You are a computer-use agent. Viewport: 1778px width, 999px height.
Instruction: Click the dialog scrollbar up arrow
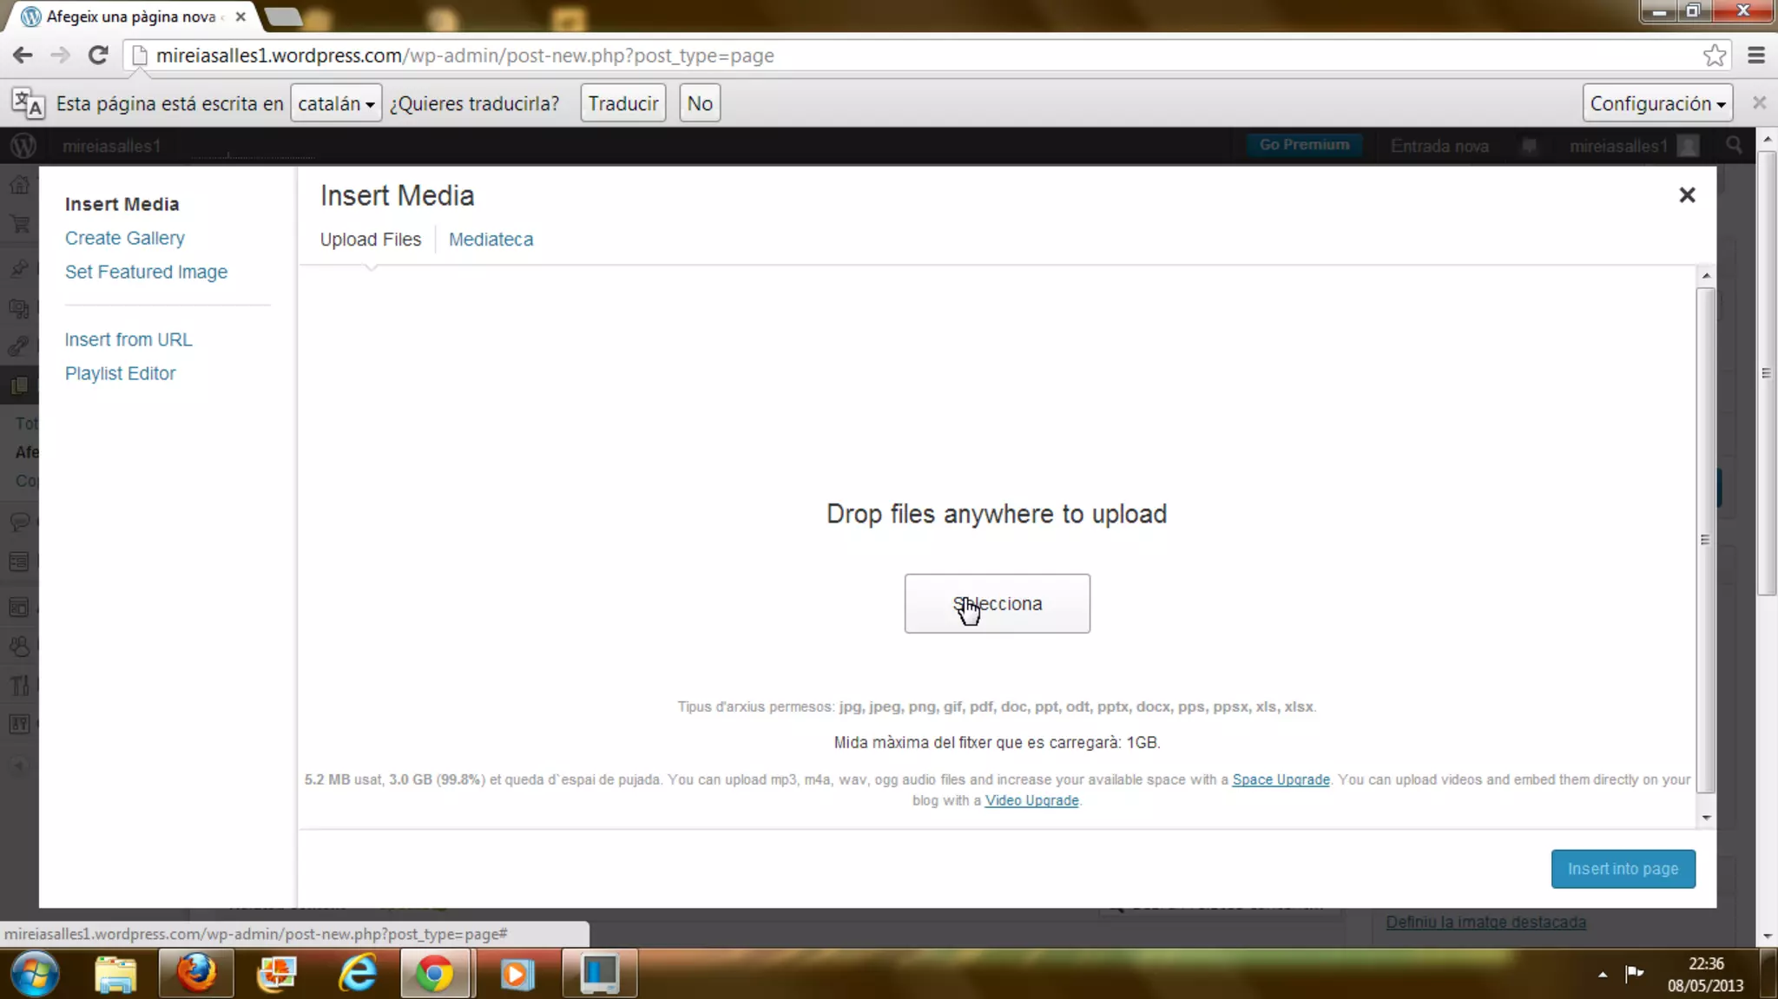tap(1706, 275)
